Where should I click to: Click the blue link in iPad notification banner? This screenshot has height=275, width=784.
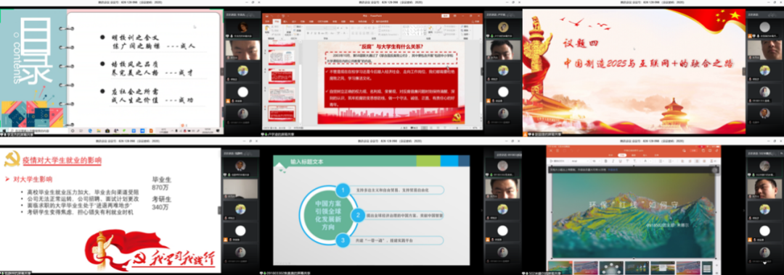pos(613,170)
